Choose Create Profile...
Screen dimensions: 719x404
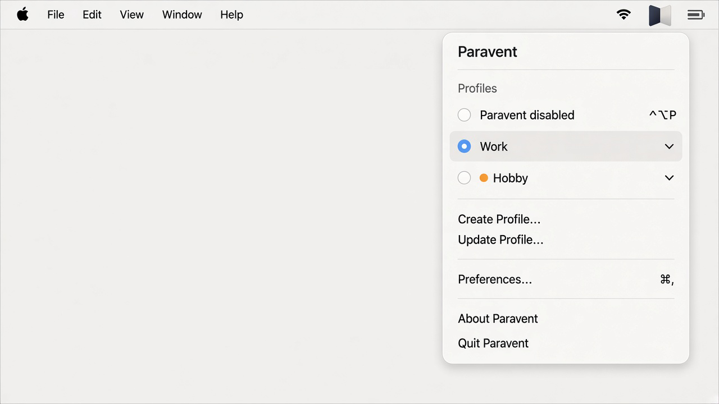tap(499, 219)
